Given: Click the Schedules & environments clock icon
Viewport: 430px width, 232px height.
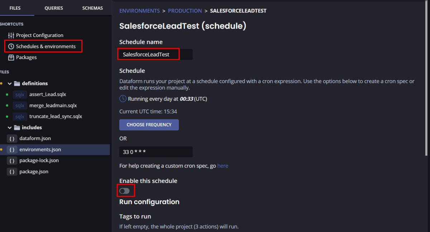Looking at the screenshot, I should pos(11,47).
